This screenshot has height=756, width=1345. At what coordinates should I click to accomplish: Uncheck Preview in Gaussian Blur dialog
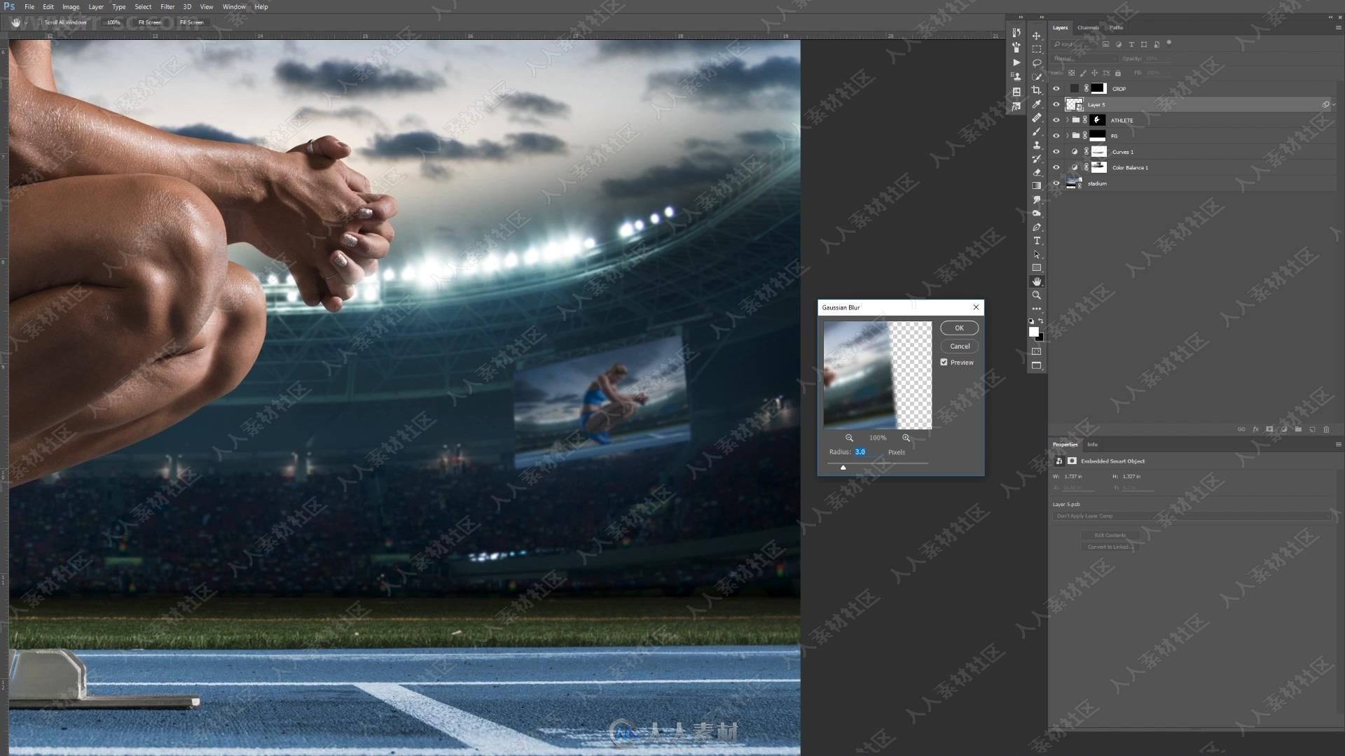[x=944, y=362]
